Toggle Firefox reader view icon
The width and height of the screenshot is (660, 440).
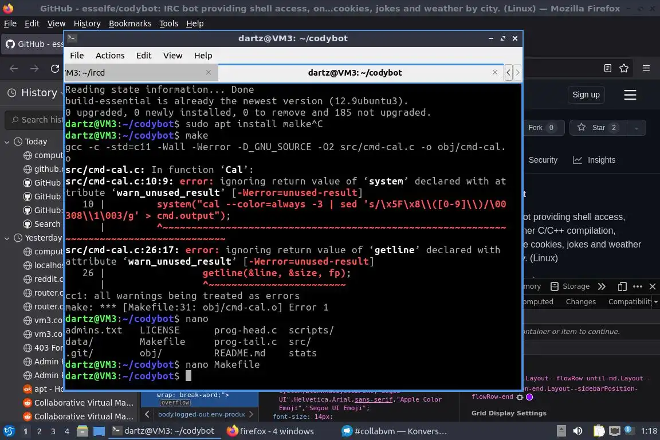click(607, 68)
